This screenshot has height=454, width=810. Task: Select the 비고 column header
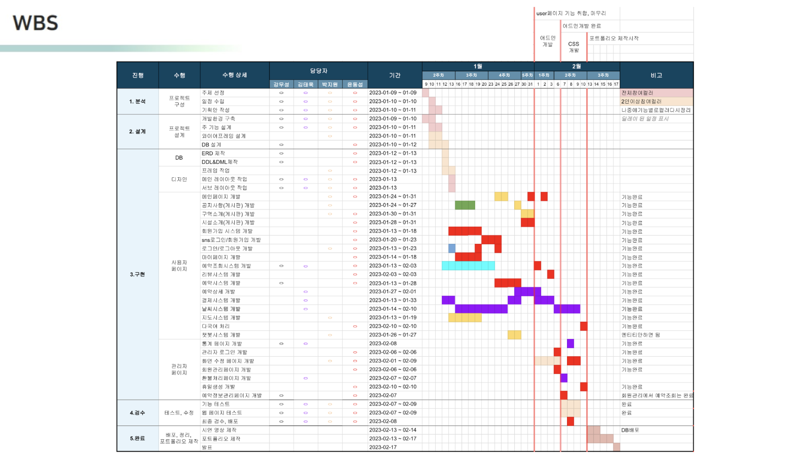(x=656, y=75)
